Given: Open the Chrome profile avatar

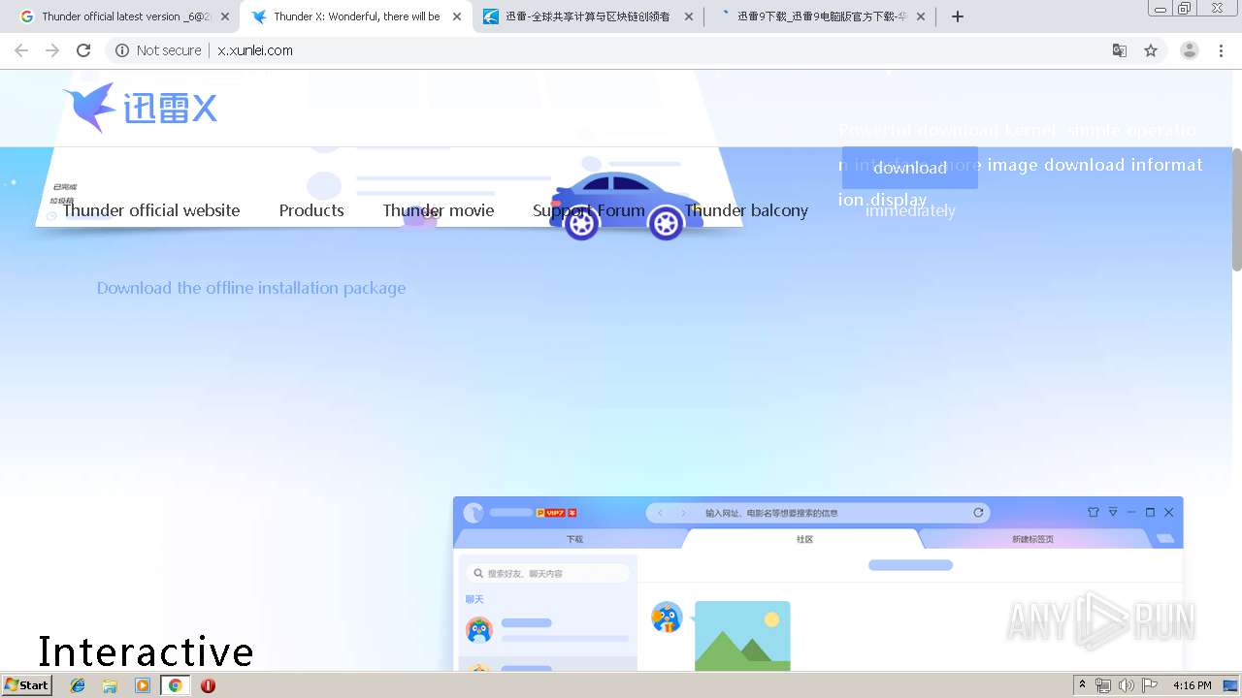Looking at the screenshot, I should click(1190, 50).
